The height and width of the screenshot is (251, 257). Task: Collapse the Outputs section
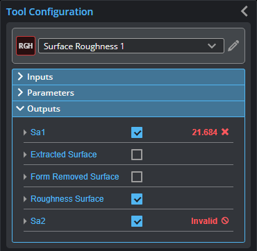click(x=128, y=109)
